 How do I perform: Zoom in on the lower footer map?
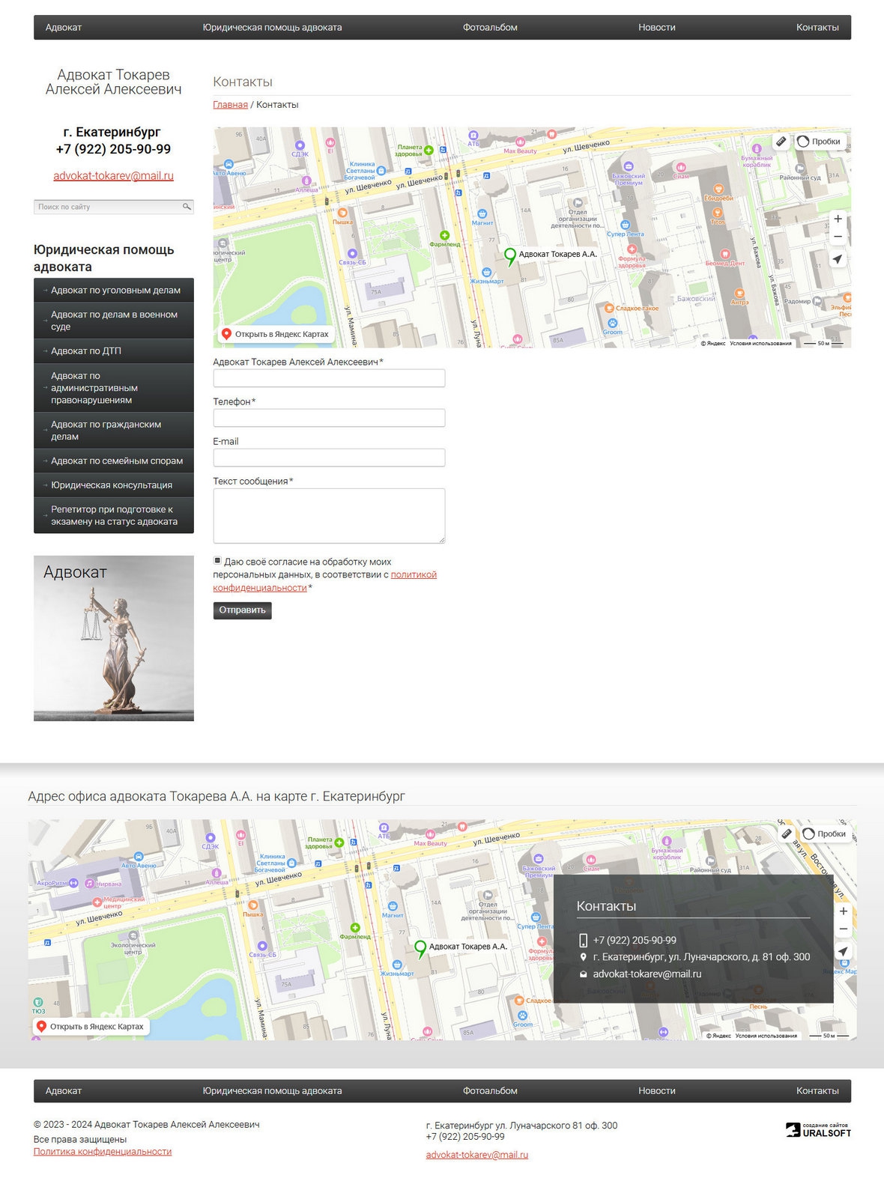(x=843, y=911)
